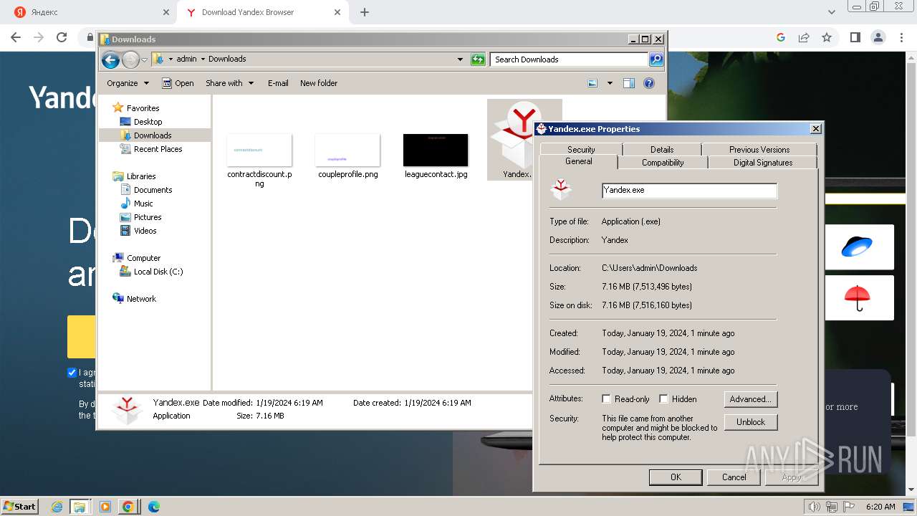917x516 pixels.
Task: Open Explorer help question mark icon
Action: pyautogui.click(x=649, y=83)
